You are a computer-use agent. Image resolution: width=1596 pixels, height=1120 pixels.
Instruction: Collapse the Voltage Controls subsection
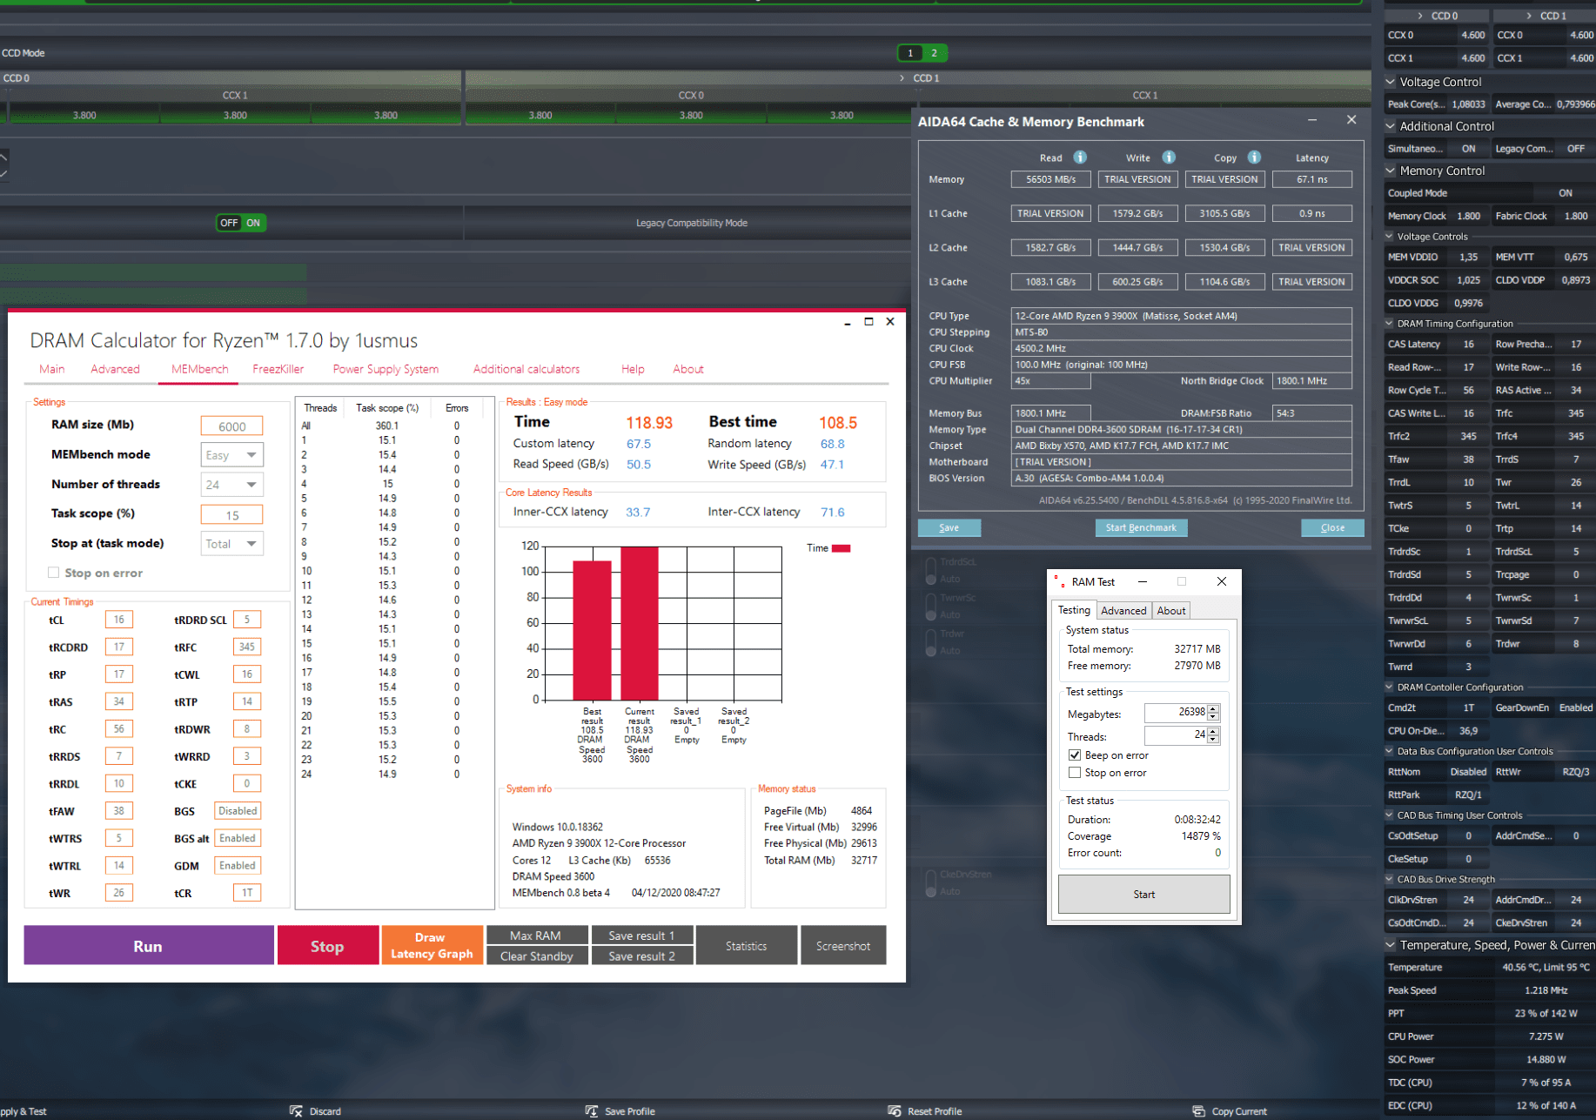(1390, 237)
